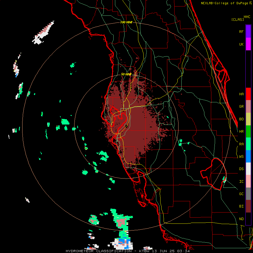Select the 'GC' legend label
253x253 pixels.
(241, 194)
